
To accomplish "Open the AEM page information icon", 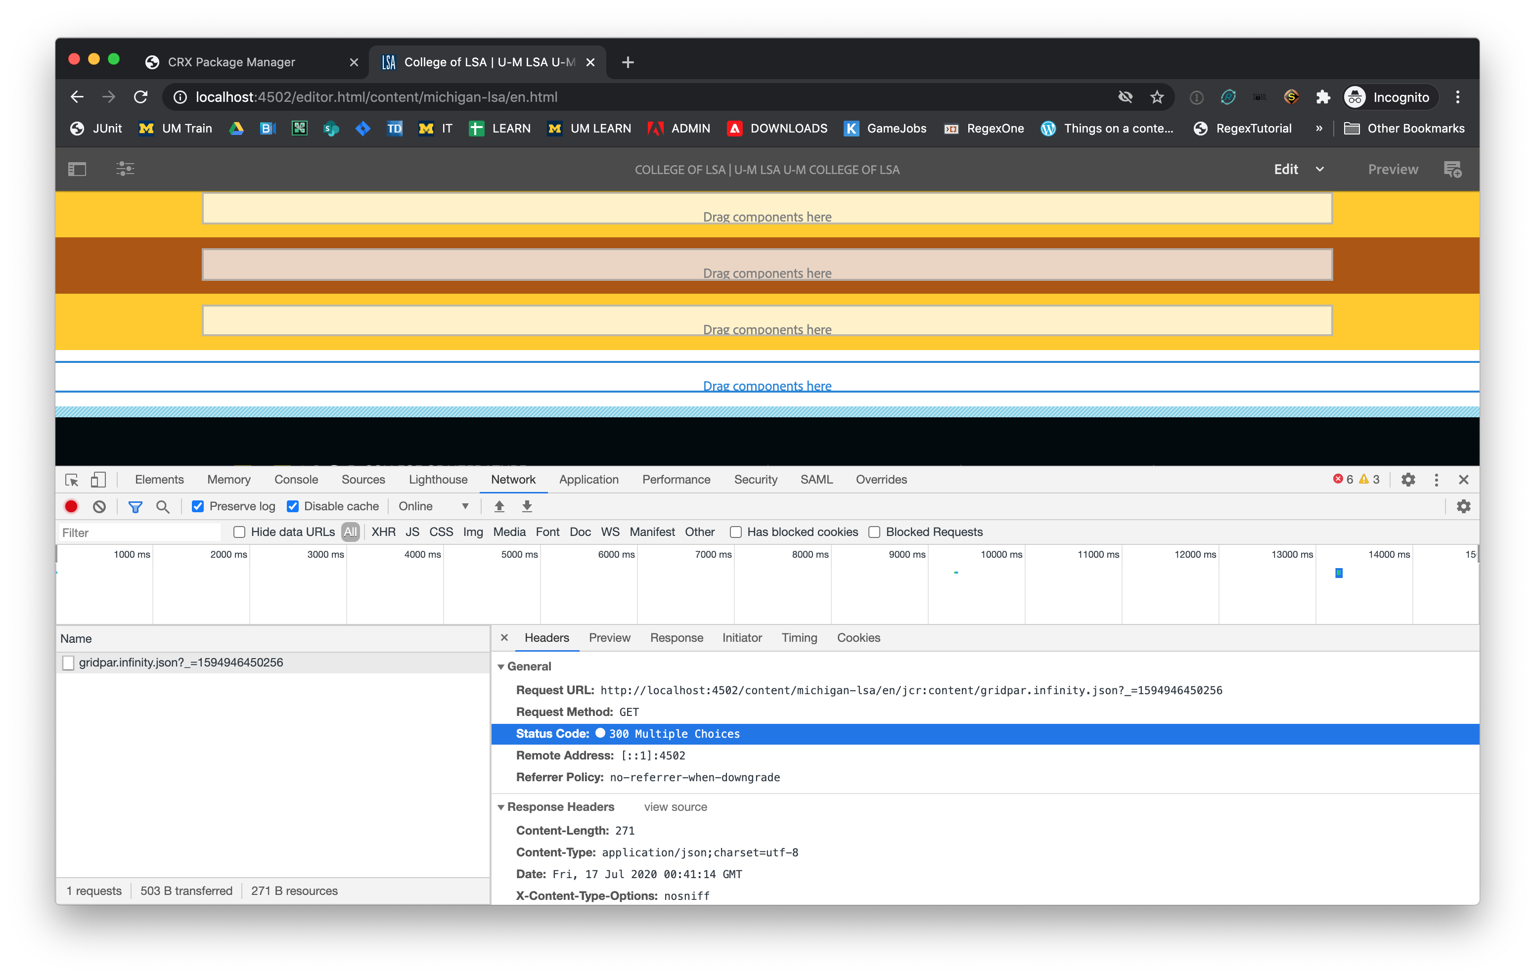I will coord(125,169).
